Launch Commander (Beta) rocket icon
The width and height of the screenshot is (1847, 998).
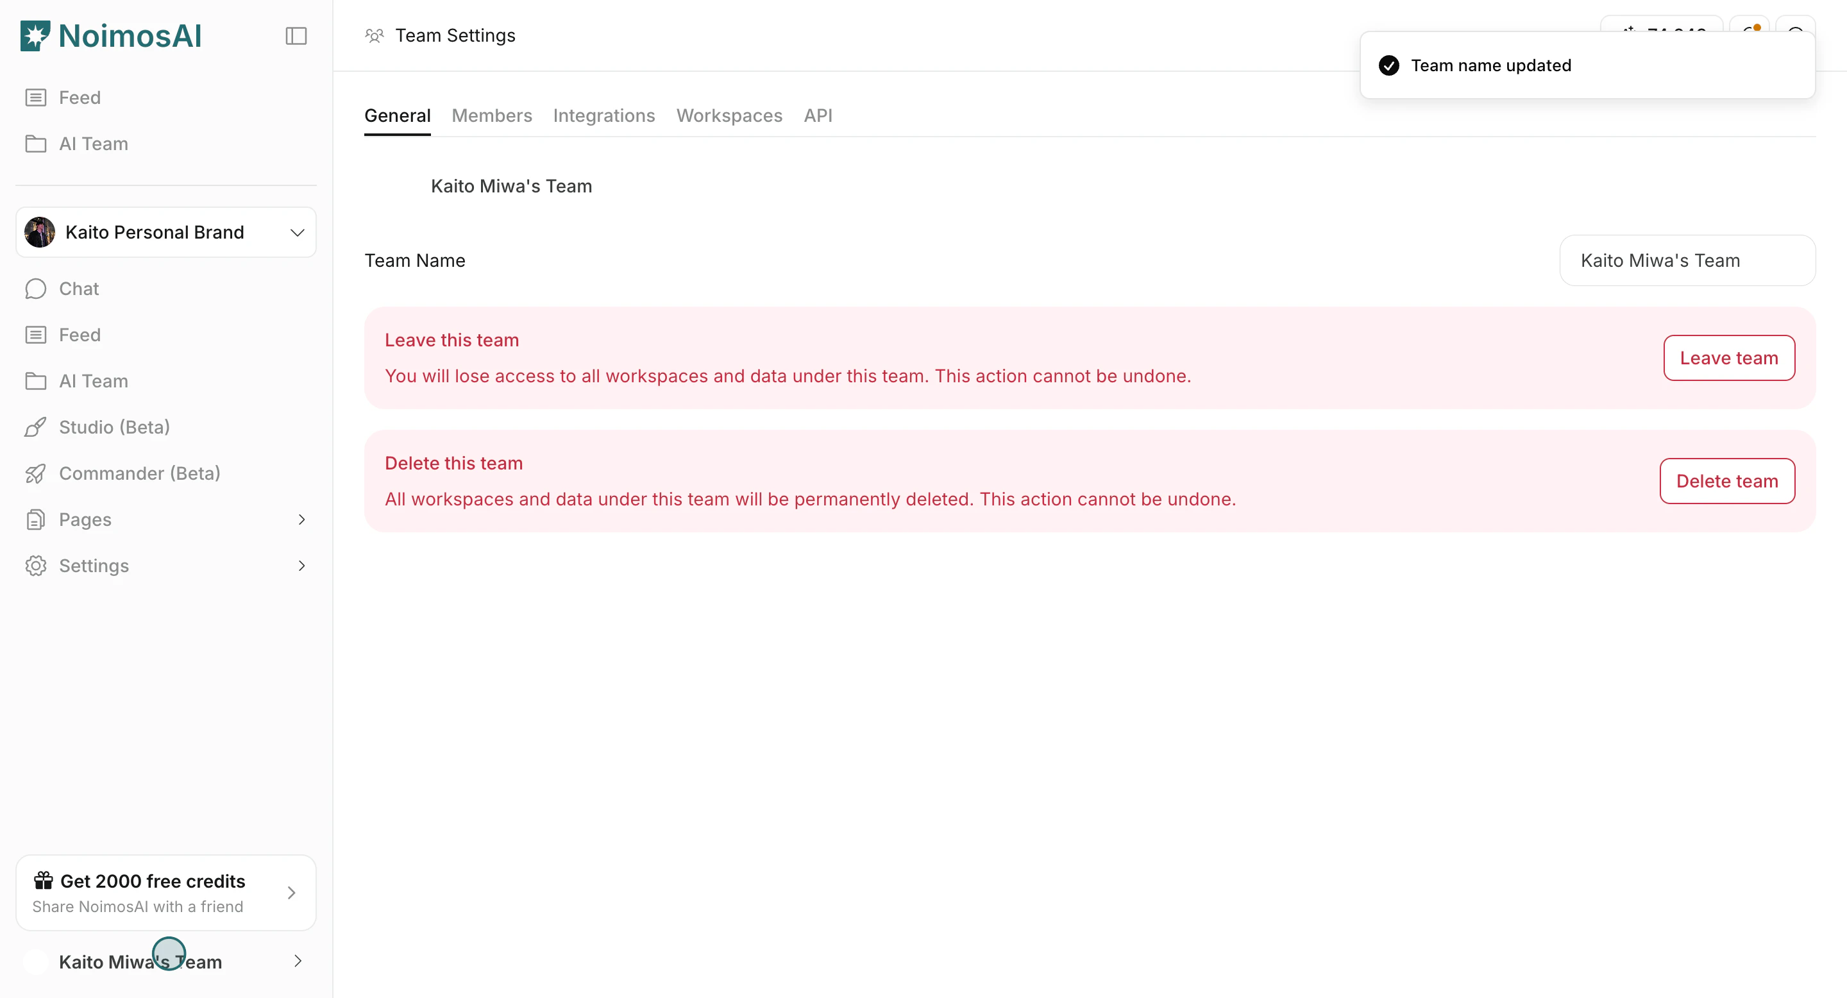36,474
